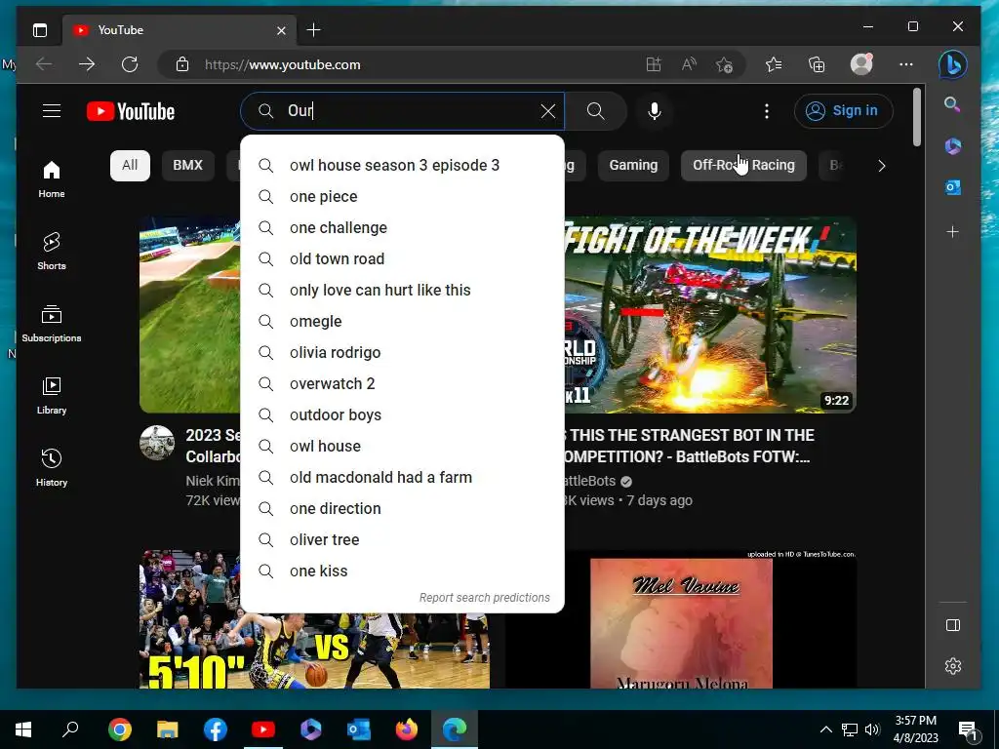
Task: Sign in to YouTube
Action: click(x=844, y=111)
